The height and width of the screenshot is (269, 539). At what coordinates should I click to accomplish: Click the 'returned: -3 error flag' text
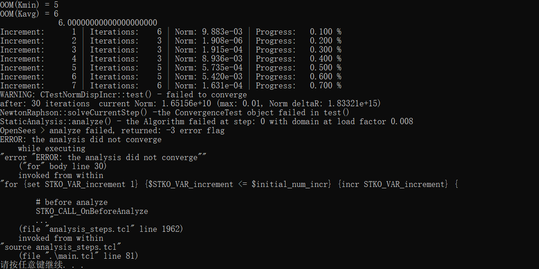pyautogui.click(x=173, y=130)
